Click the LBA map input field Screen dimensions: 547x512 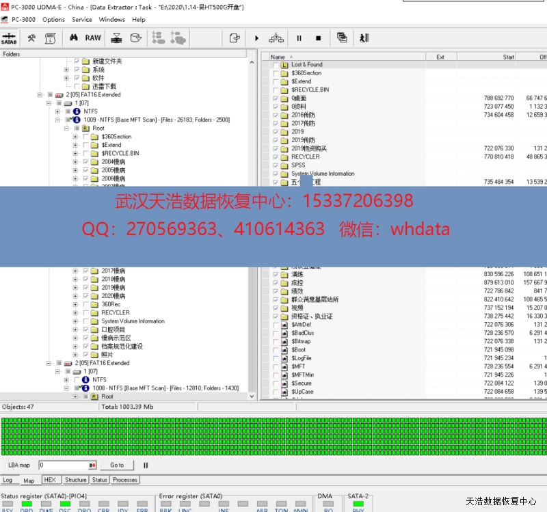[67, 466]
